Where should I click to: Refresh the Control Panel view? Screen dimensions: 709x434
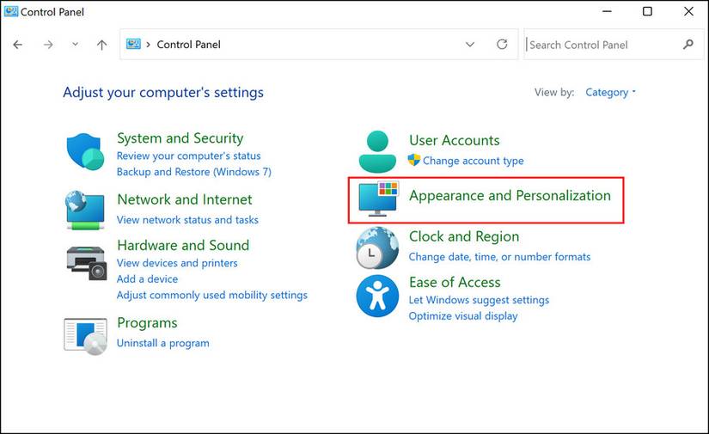[x=502, y=45]
